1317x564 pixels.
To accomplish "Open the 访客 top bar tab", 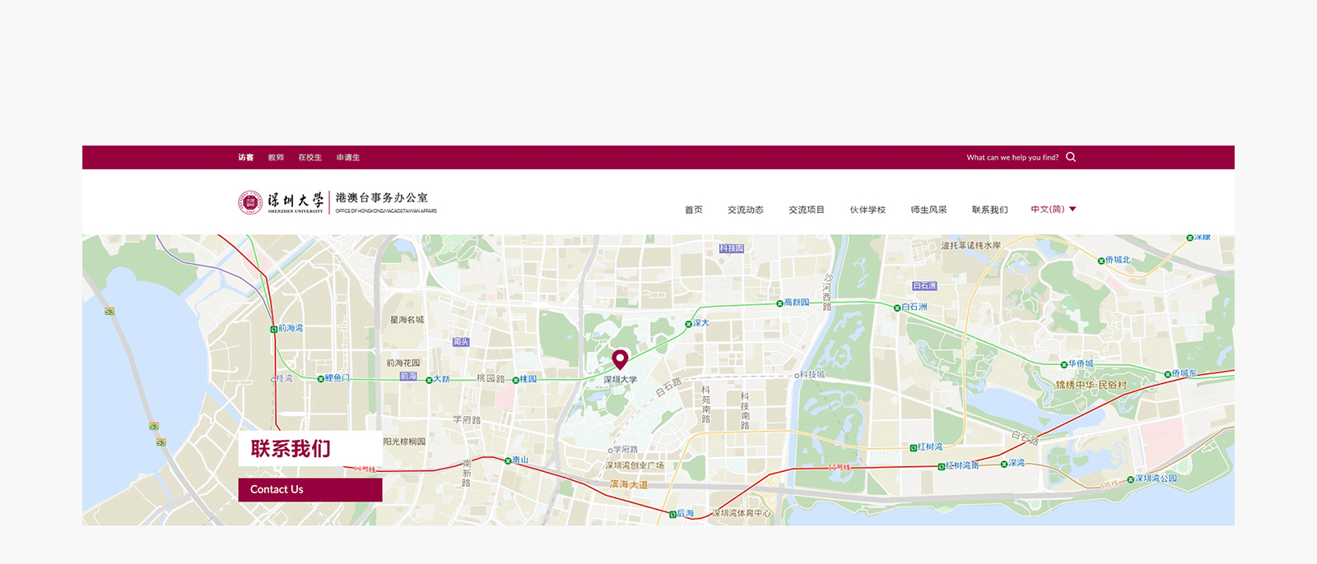I will 246,157.
